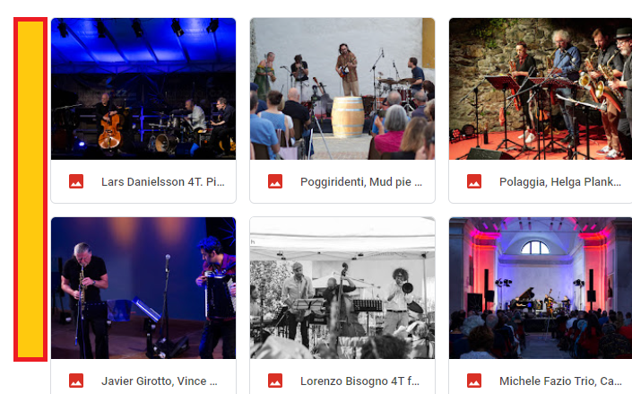This screenshot has width=632, height=394.
Task: Click image icon beside Poggiridenti, Mud pie file
Action: pyautogui.click(x=275, y=181)
